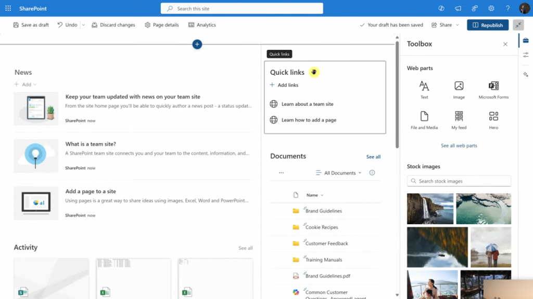Insert the File and Media web part

point(424,118)
